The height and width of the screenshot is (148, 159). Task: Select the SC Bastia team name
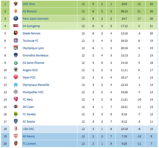pos(29,122)
